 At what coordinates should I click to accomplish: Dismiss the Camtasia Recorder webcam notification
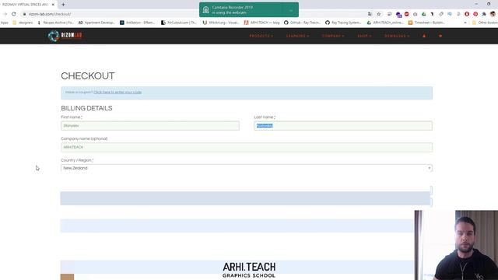click(291, 10)
